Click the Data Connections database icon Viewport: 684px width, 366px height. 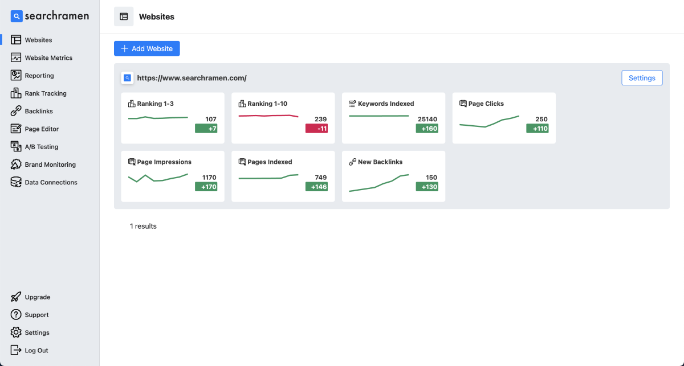[16, 182]
